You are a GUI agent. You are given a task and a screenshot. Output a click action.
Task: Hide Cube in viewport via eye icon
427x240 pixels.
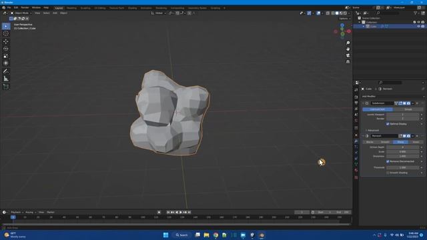click(418, 27)
